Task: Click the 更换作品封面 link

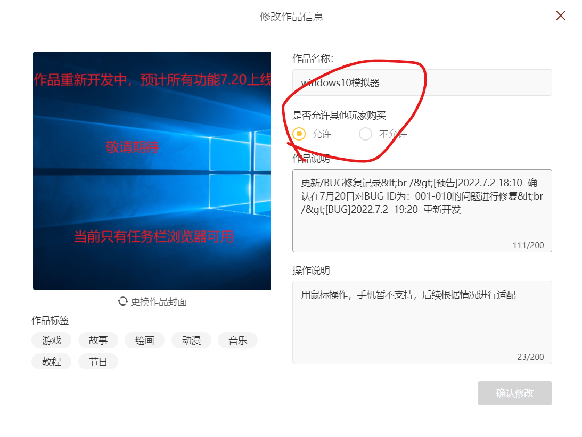Action: pyautogui.click(x=159, y=302)
